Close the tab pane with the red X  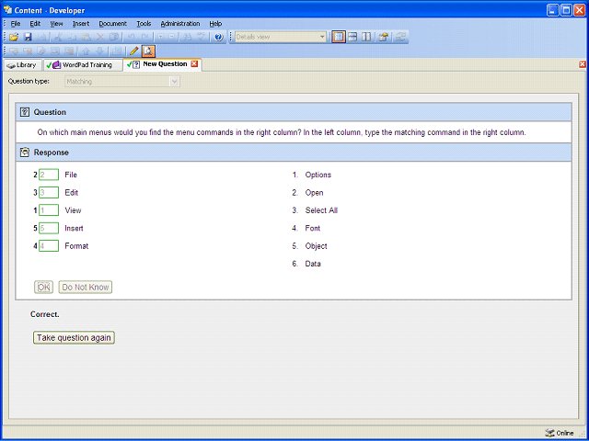(x=583, y=64)
